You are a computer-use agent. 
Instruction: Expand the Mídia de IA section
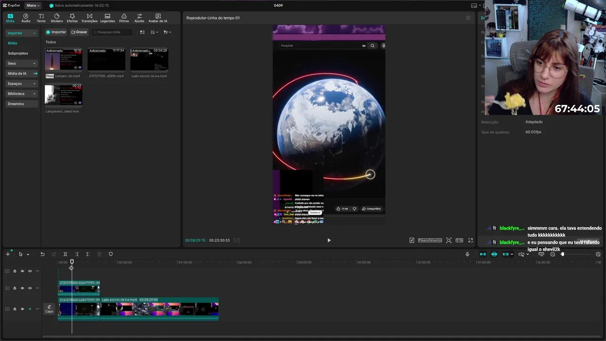21,73
